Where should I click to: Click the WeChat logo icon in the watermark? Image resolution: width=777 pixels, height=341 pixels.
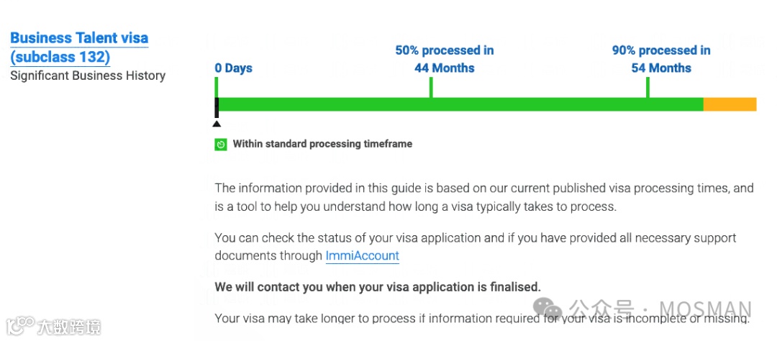pos(552,310)
